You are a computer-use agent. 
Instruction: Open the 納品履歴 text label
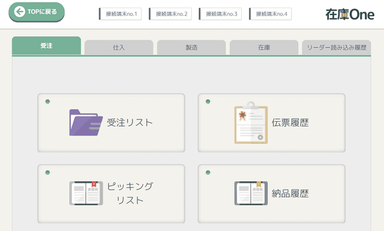click(290, 193)
